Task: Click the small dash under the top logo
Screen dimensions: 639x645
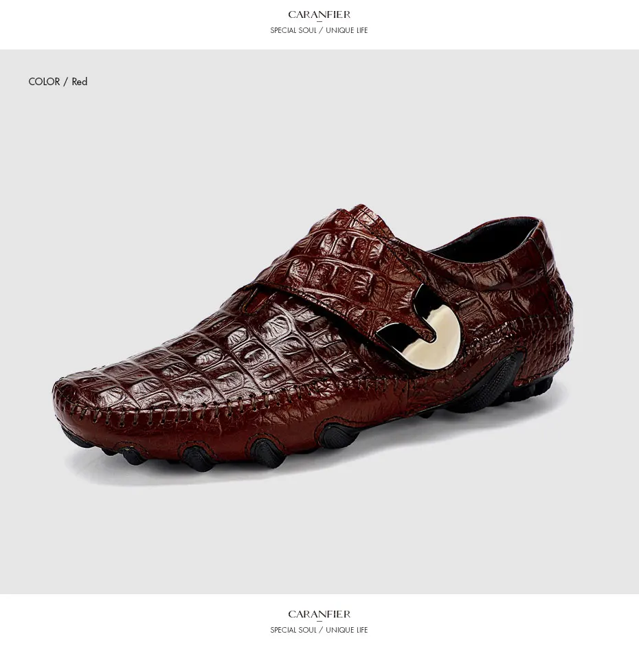Action: tap(319, 21)
